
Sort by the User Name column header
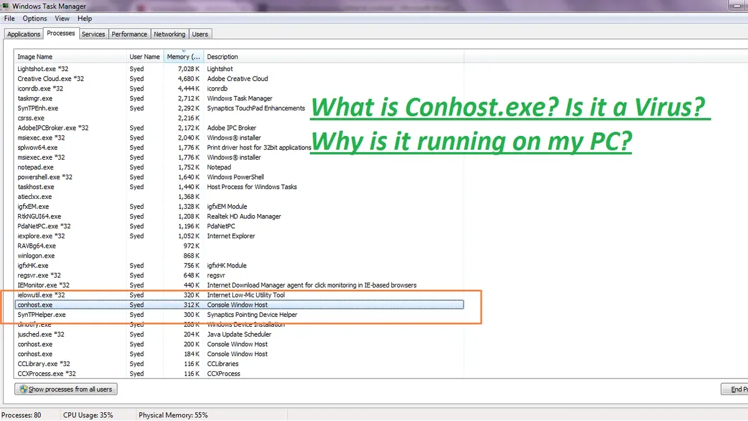(145, 57)
